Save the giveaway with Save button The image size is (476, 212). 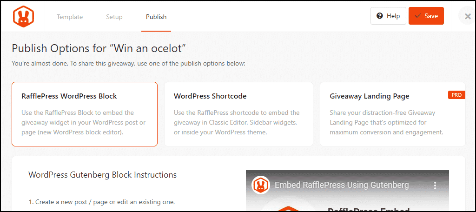(426, 16)
